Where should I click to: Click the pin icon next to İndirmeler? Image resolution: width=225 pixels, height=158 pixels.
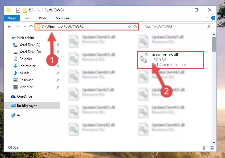[x=58, y=66]
